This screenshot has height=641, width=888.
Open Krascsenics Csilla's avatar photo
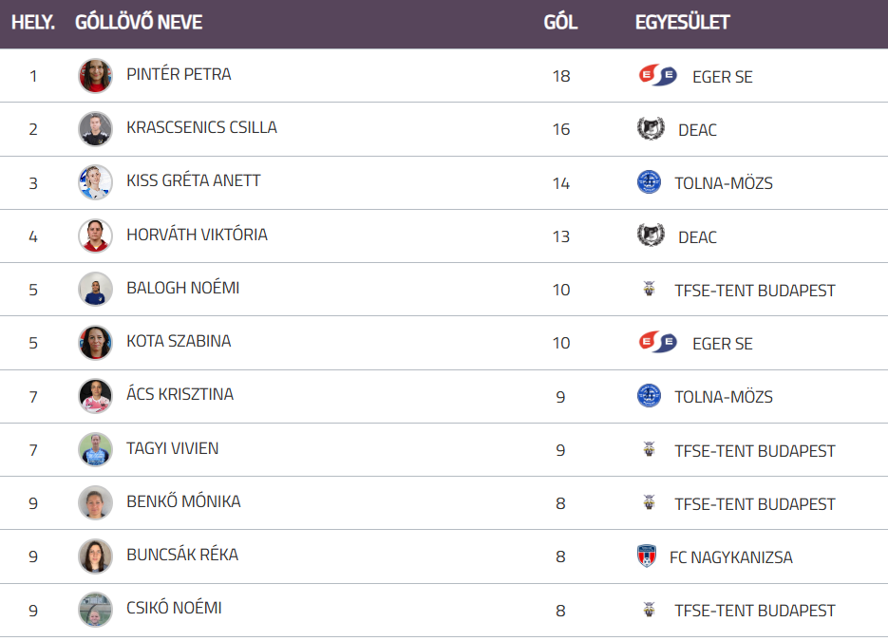point(95,129)
